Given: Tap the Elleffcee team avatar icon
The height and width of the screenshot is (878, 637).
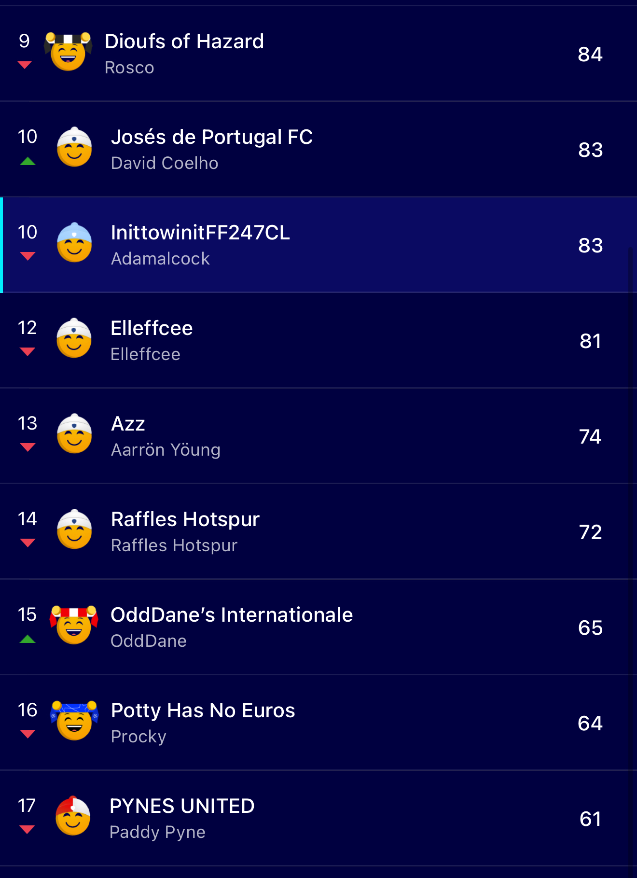Looking at the screenshot, I should pos(74,338).
